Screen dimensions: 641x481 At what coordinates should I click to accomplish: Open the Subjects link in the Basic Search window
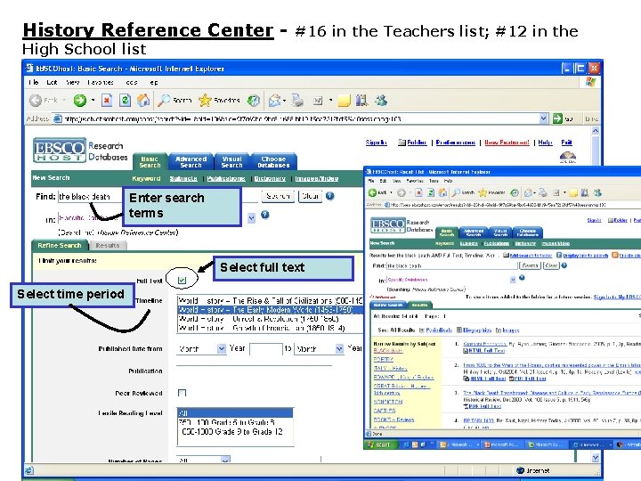(183, 179)
